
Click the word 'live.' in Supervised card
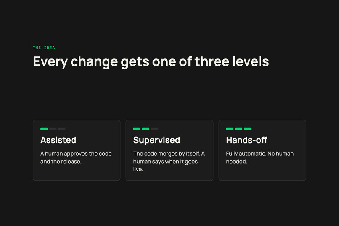[138, 169]
